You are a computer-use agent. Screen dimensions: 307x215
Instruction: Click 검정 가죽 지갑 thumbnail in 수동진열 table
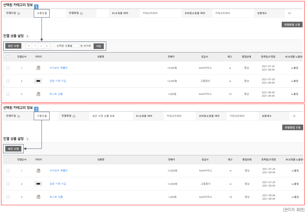(x=38, y=81)
